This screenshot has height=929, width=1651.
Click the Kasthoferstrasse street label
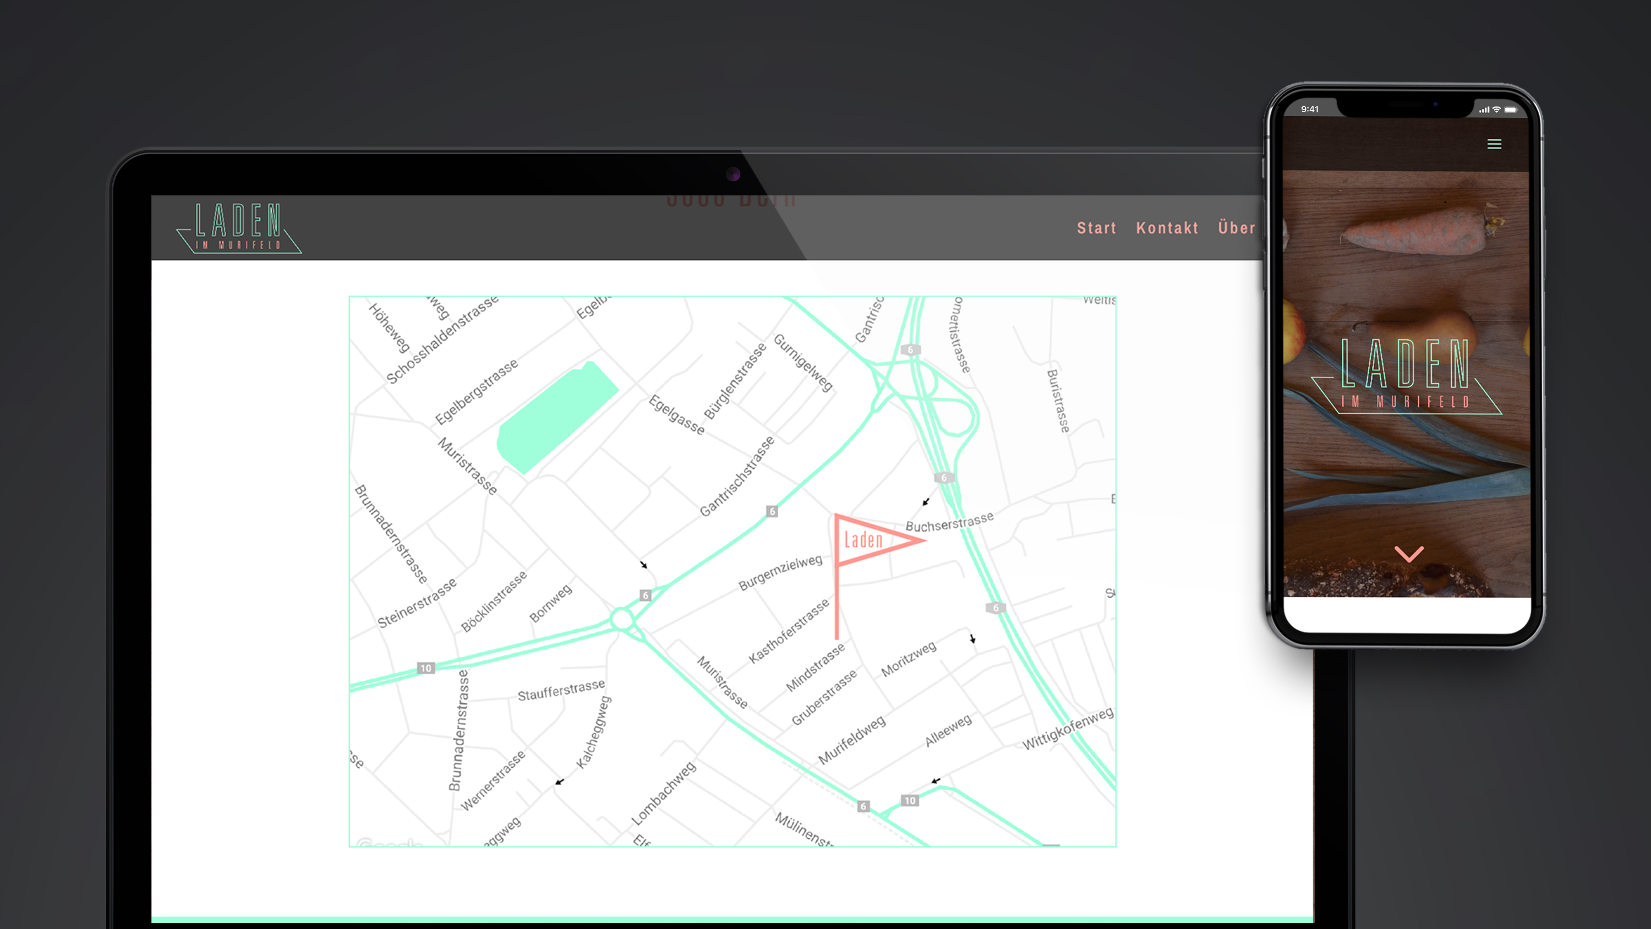789,631
